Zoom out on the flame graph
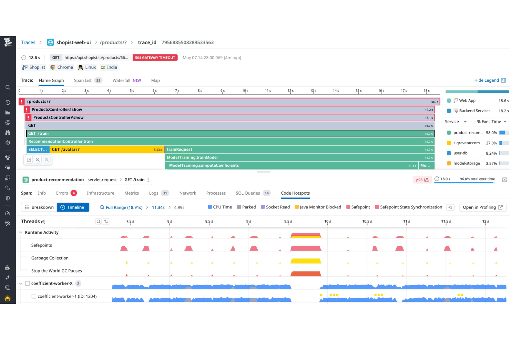This screenshot has height=340, width=510. [x=38, y=159]
